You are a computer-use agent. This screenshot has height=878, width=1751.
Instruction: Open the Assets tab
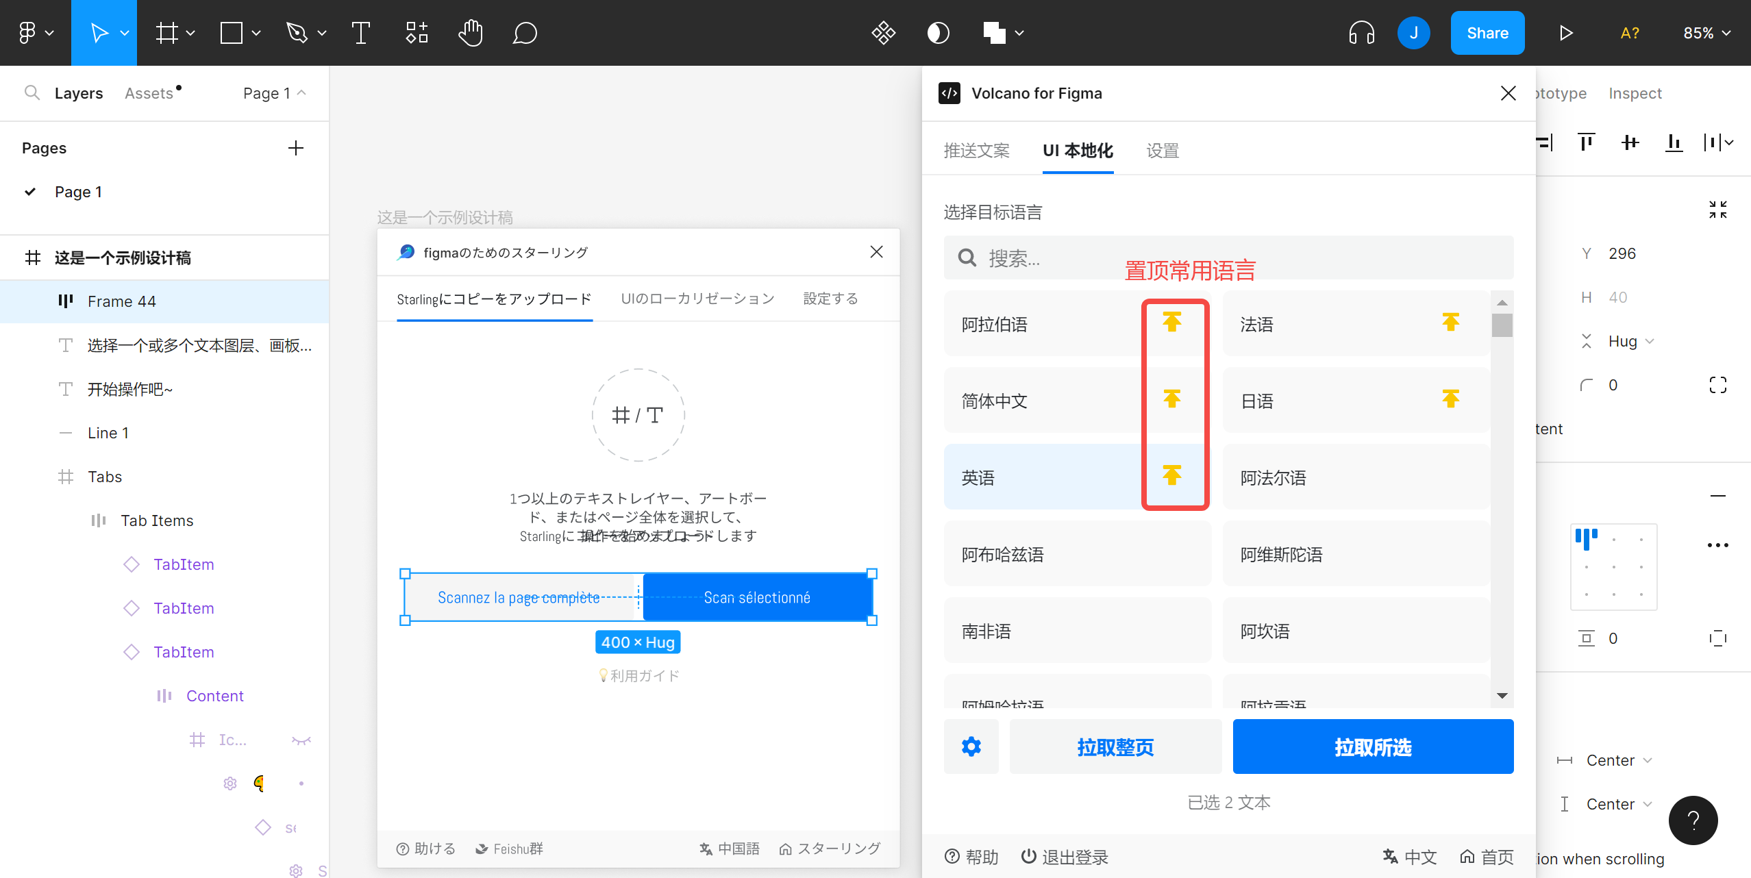(x=149, y=93)
